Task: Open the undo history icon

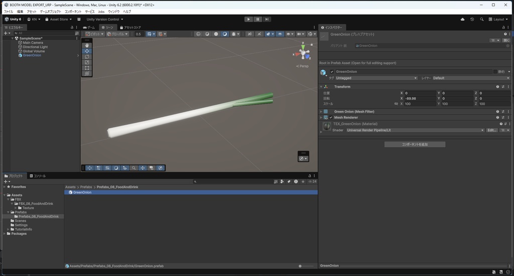Action: (x=472, y=20)
